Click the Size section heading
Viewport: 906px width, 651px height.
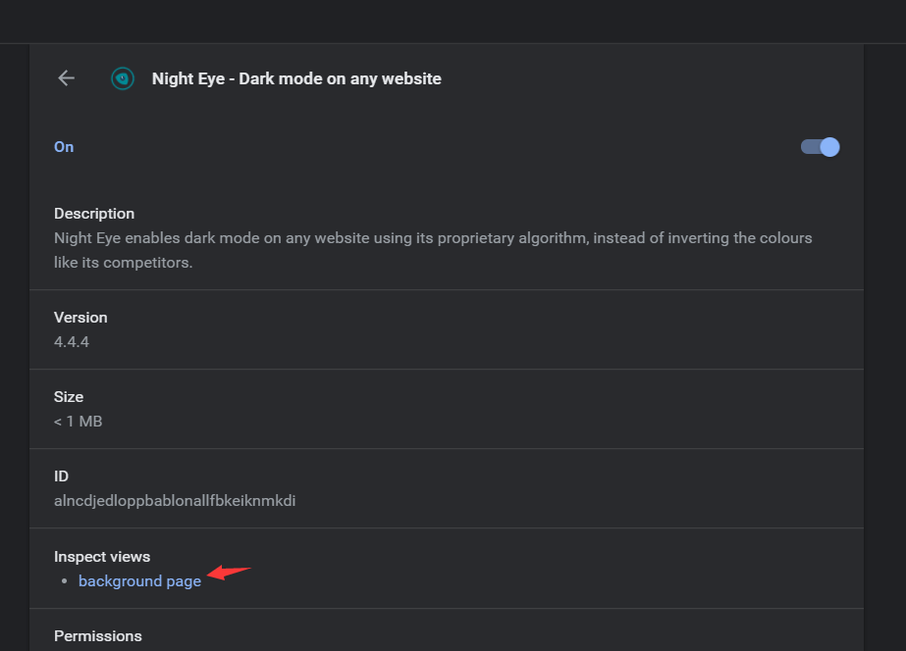69,397
